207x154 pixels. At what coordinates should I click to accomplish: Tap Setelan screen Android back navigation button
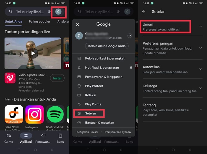190,150
